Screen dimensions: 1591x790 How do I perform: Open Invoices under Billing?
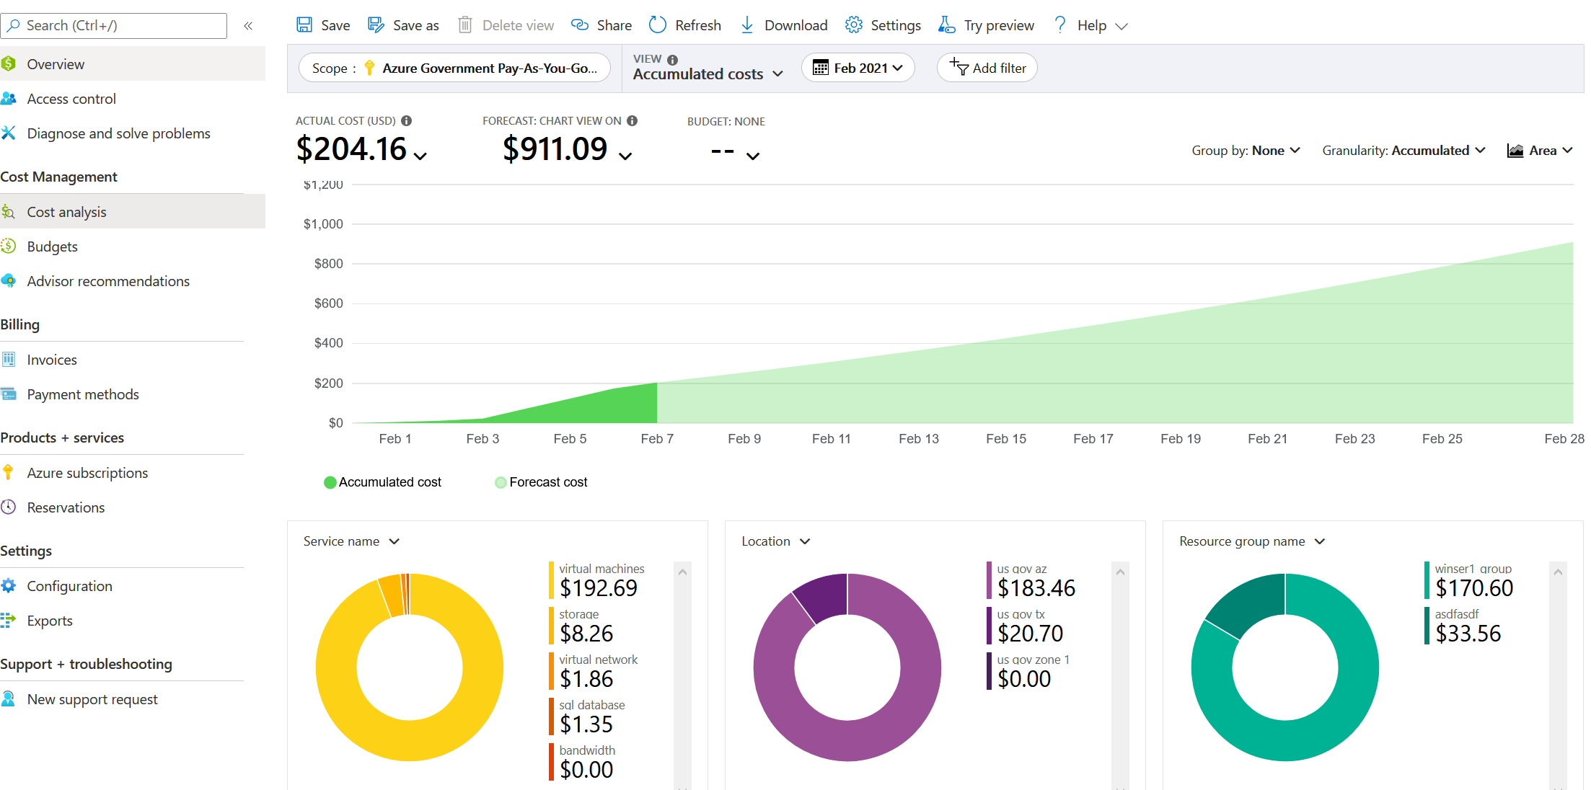pos(133,360)
